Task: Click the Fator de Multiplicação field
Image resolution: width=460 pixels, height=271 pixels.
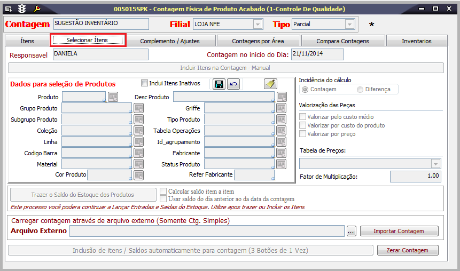Action: pyautogui.click(x=416, y=177)
